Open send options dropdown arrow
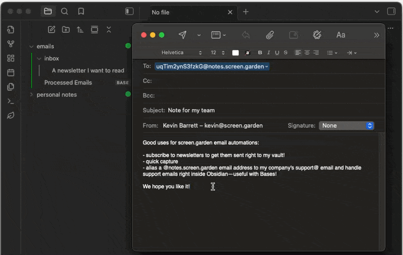This screenshot has width=403, height=255. tap(199, 35)
